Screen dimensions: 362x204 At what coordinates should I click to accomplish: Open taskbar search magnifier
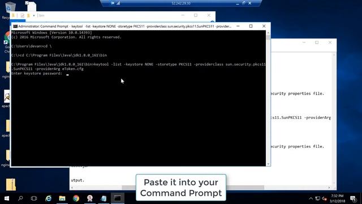point(20,198)
